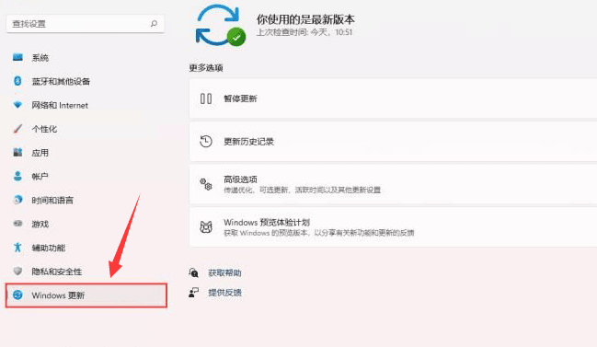597x347 pixels.
Task: Click the 上次检查时间 timestamp text
Action: [x=304, y=32]
